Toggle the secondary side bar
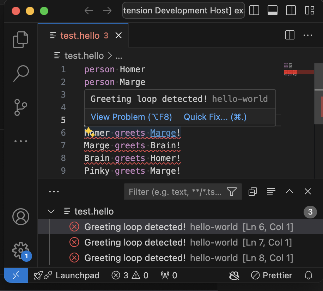 (291, 10)
